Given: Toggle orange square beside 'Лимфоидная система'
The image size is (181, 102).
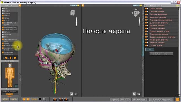Looking at the screenshot, I should [146, 40].
